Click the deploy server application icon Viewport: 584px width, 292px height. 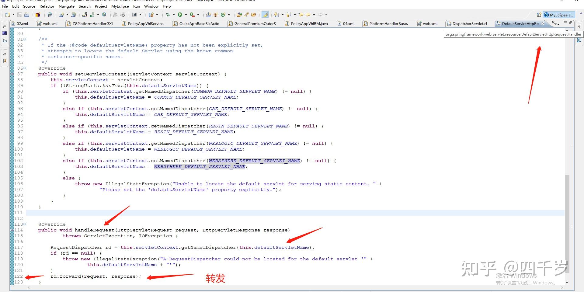(85, 15)
